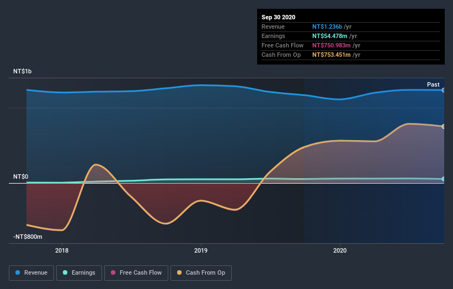
Task: Select the Earnings endpoint marker at chart edge
Action: pos(443,179)
